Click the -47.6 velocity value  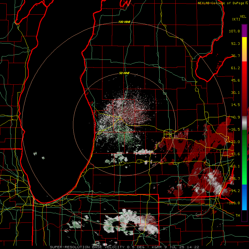point(234,154)
